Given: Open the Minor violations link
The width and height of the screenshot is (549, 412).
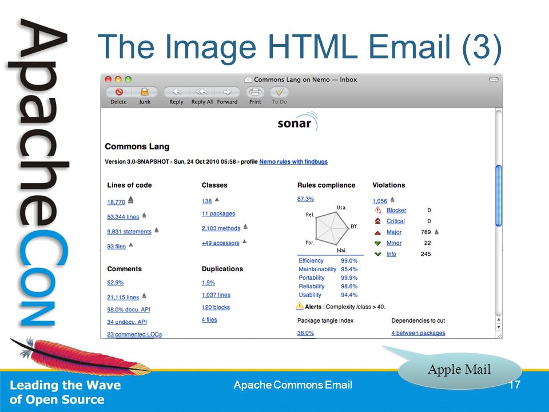Looking at the screenshot, I should 394,243.
